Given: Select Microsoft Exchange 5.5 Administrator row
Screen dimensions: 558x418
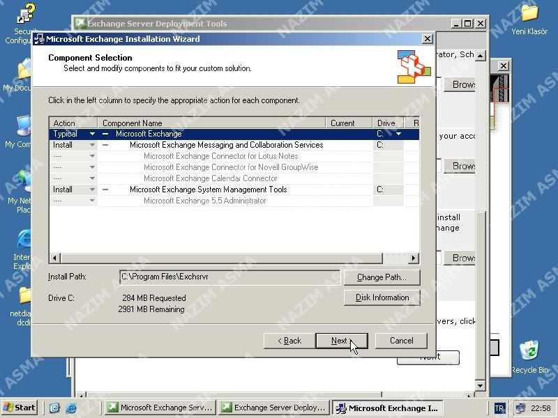Looking at the screenshot, I should (x=234, y=201).
